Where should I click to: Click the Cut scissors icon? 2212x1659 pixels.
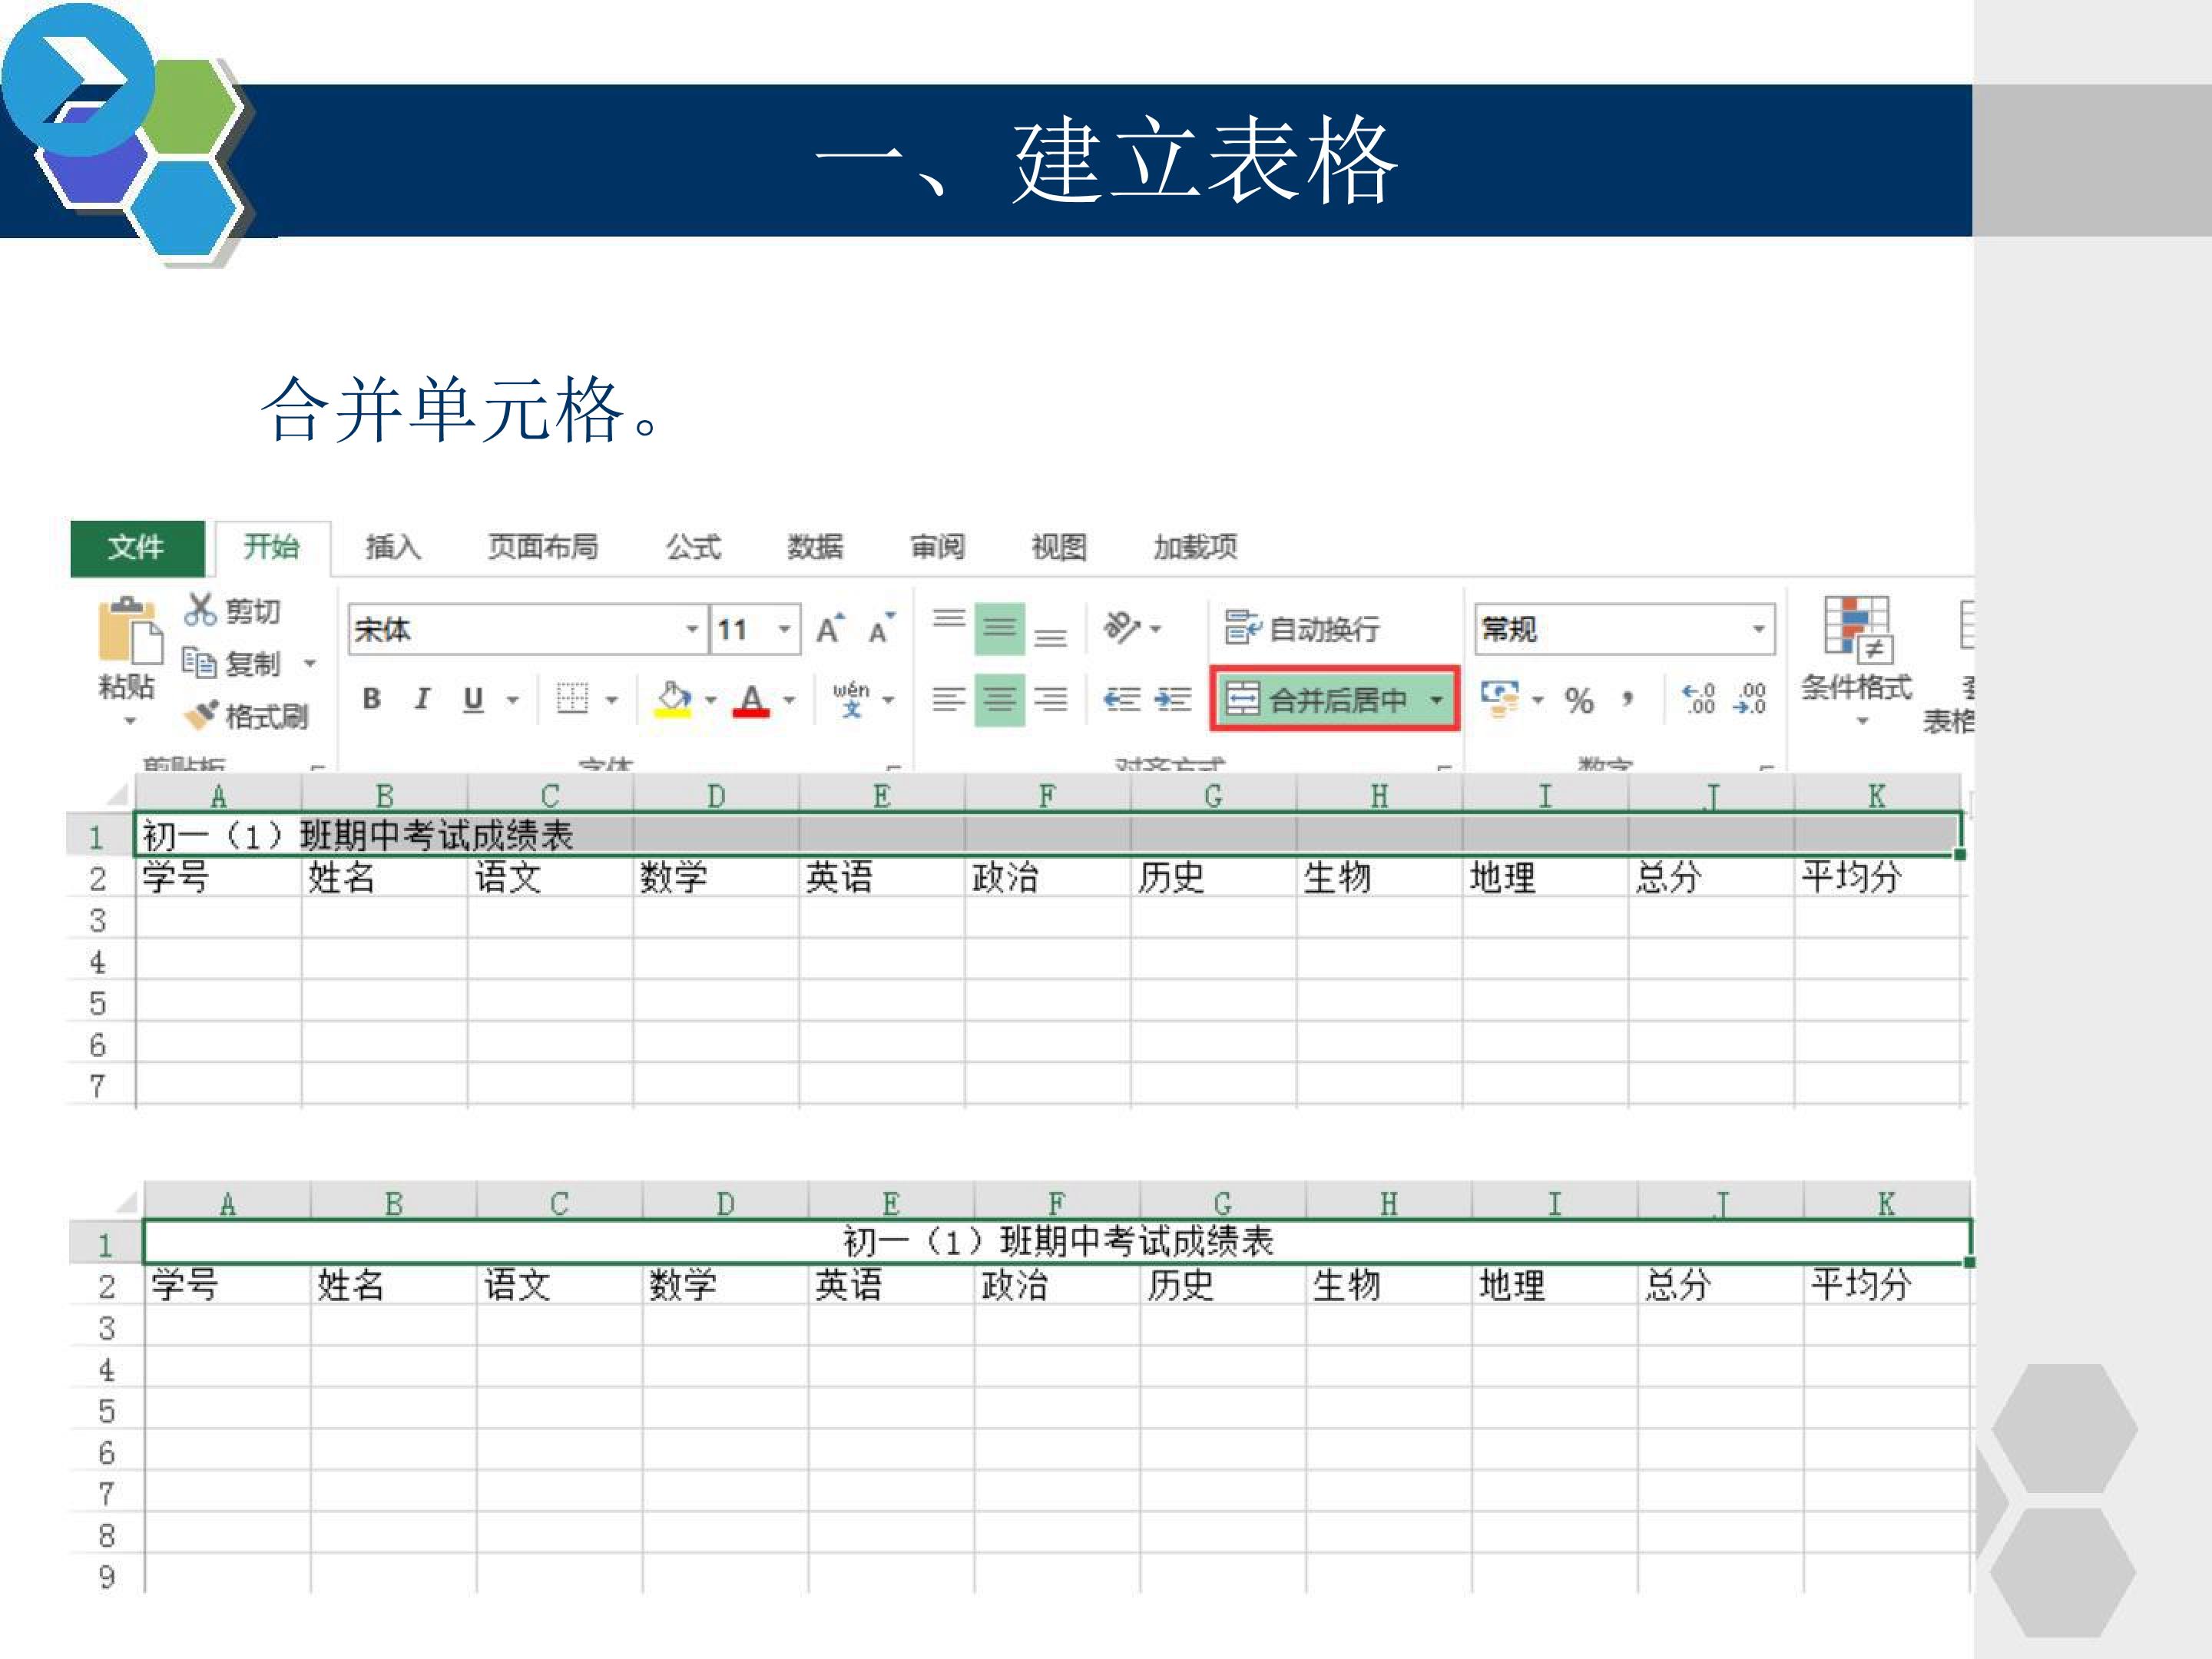click(200, 609)
